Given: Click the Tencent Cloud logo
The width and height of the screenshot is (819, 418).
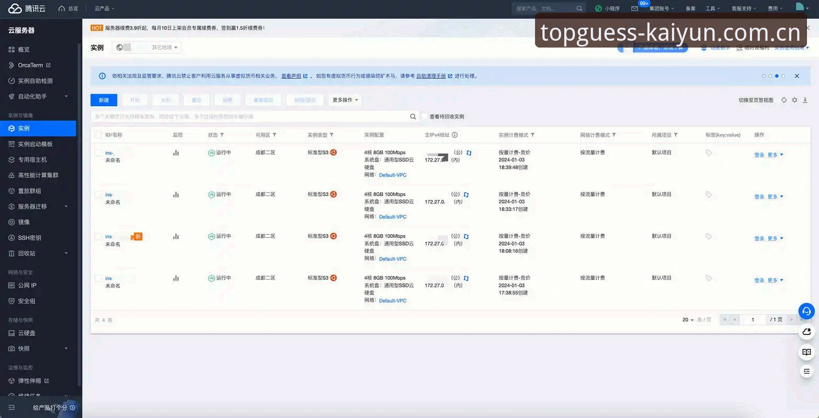Looking at the screenshot, I should [x=27, y=8].
